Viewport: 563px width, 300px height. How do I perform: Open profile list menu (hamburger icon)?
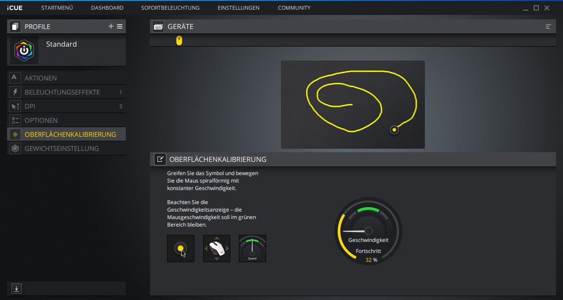[120, 26]
